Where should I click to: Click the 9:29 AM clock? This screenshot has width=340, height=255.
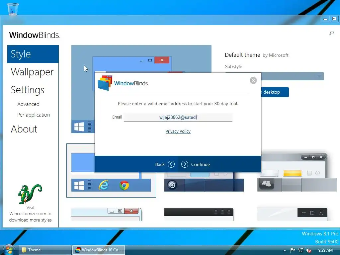[325, 250]
